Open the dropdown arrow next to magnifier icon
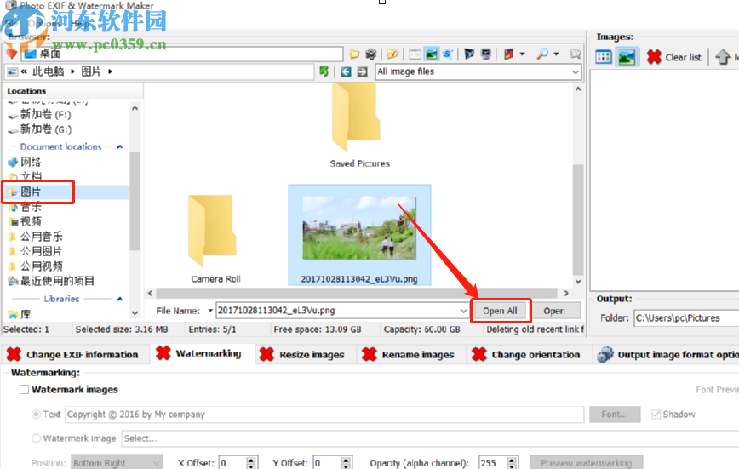 tap(557, 54)
